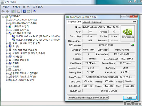Select NVIDIA GeForce 9450 (GF 9400 + GF 8400) adapter
This screenshot has width=142, height=106.
(38, 40)
